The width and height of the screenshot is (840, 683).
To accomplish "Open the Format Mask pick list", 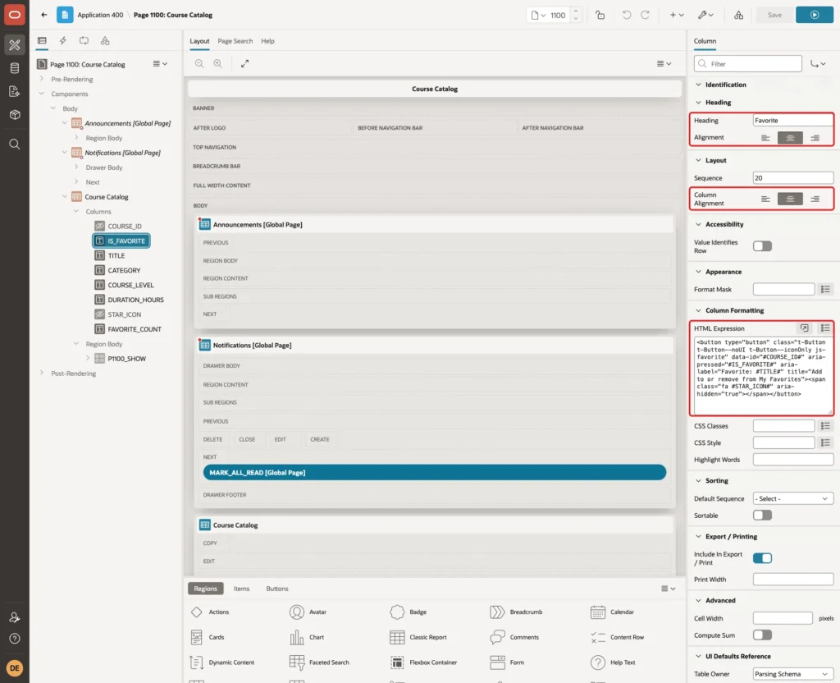I will [x=825, y=290].
